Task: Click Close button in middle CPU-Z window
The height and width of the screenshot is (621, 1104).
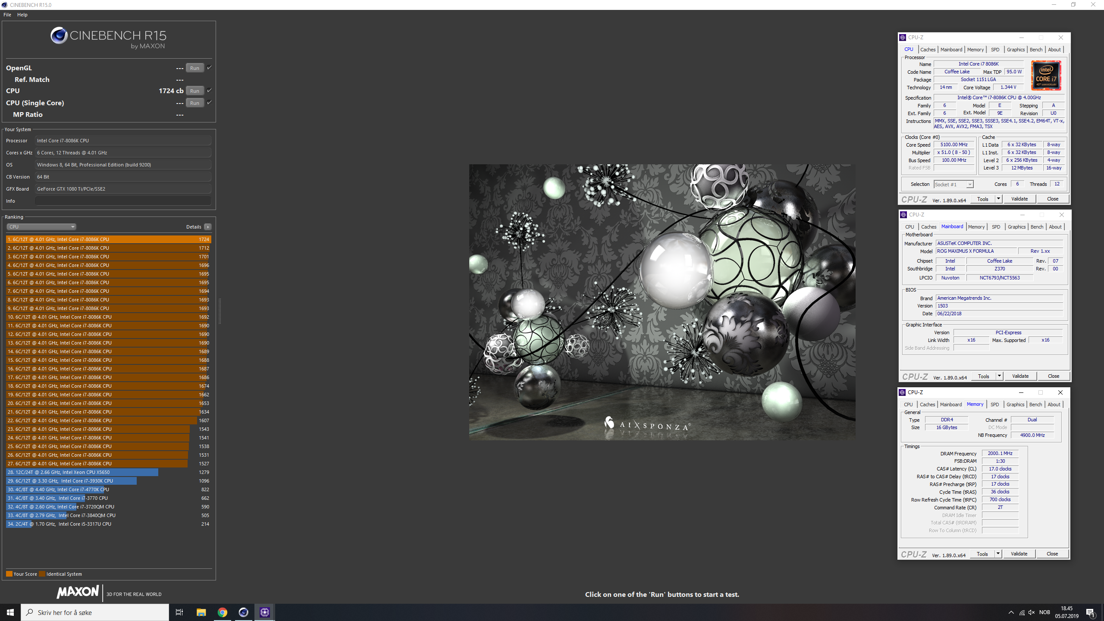Action: [1054, 376]
